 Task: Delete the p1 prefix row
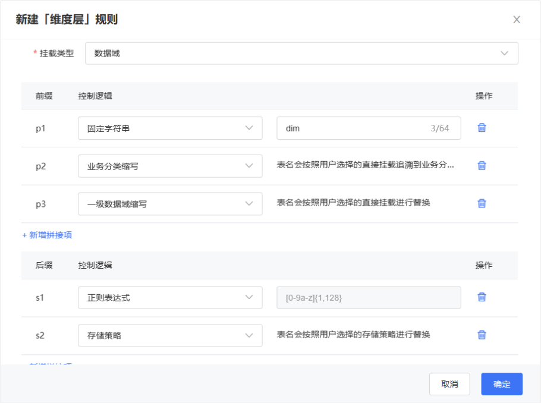482,128
